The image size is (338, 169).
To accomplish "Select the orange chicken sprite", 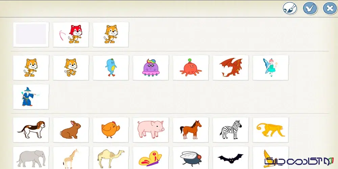I will click(111, 130).
